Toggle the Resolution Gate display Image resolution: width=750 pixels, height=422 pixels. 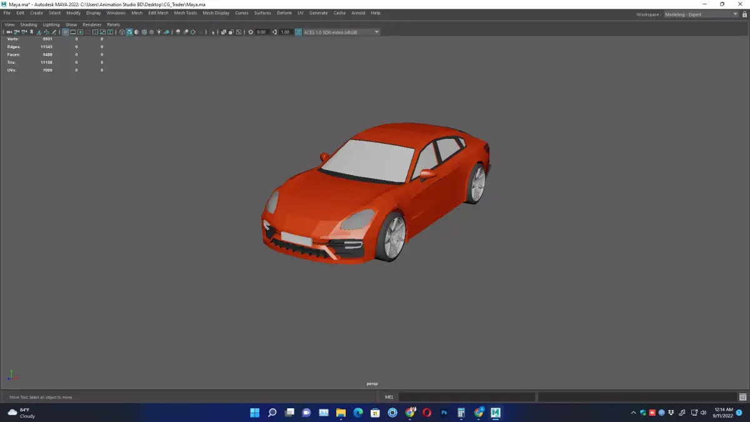80,32
